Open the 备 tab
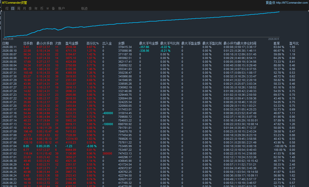The image size is (309, 187). tap(53, 8)
